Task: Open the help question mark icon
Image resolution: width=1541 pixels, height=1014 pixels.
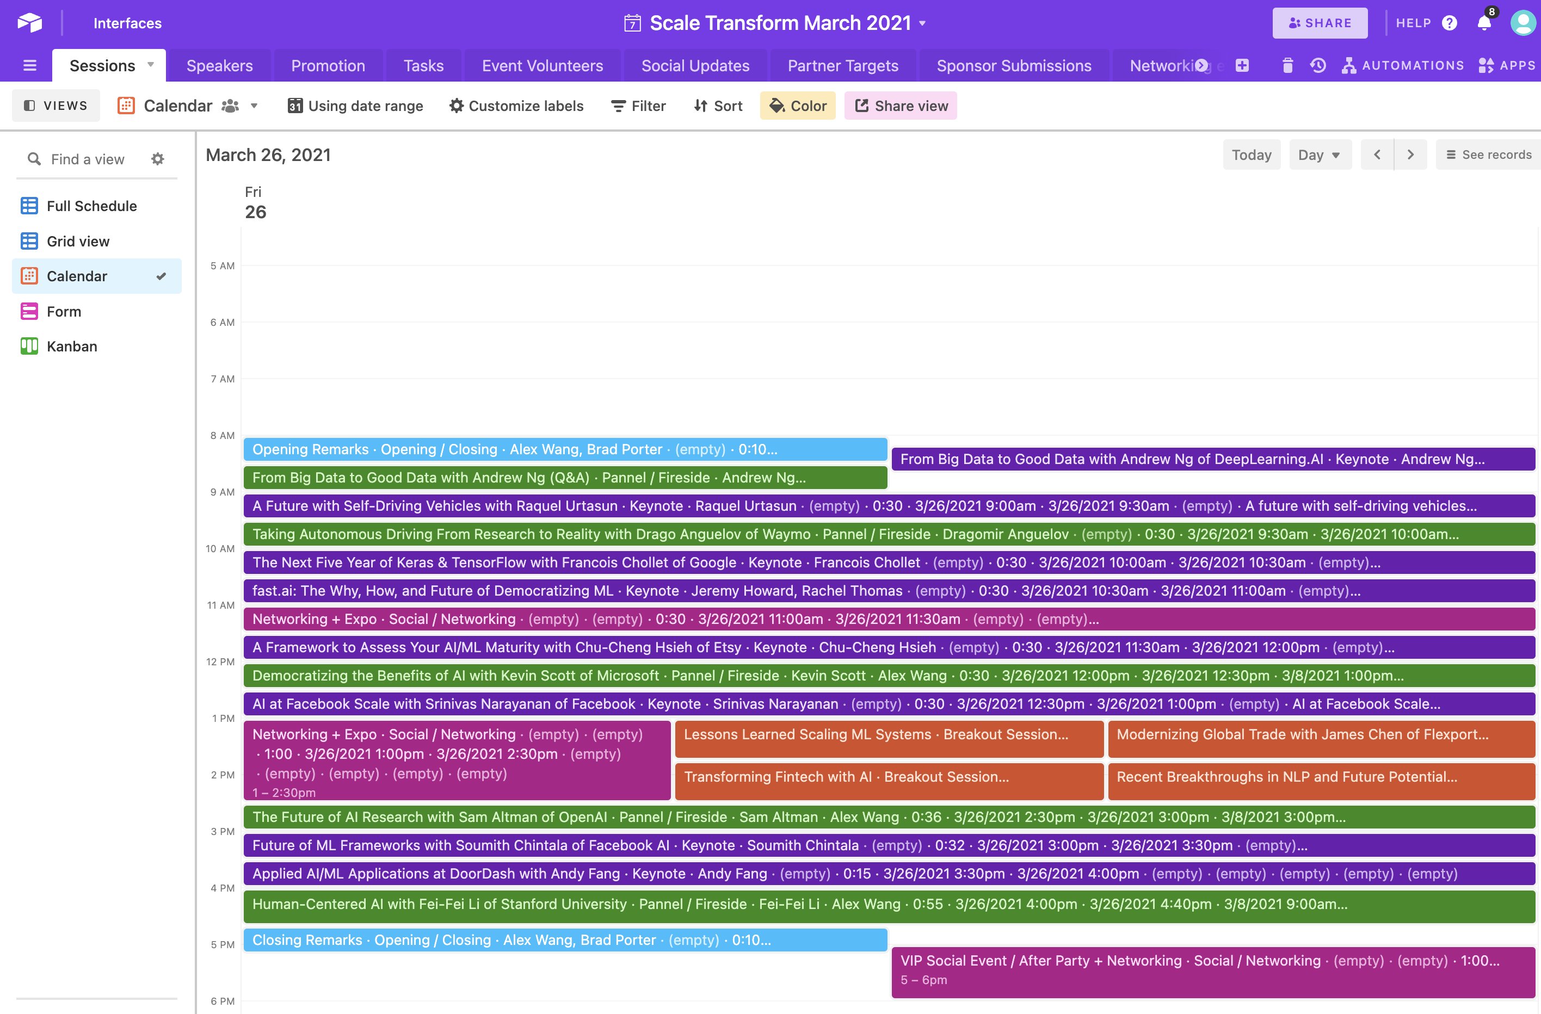Action: tap(1449, 23)
